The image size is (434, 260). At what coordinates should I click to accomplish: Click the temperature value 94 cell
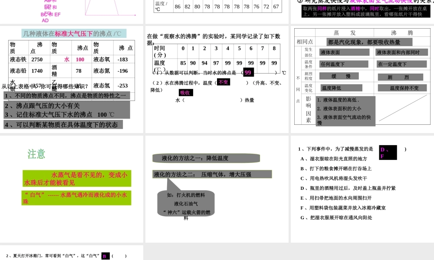[204, 63]
